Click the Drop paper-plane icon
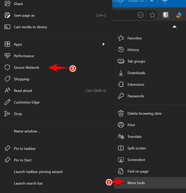 pos(7,113)
